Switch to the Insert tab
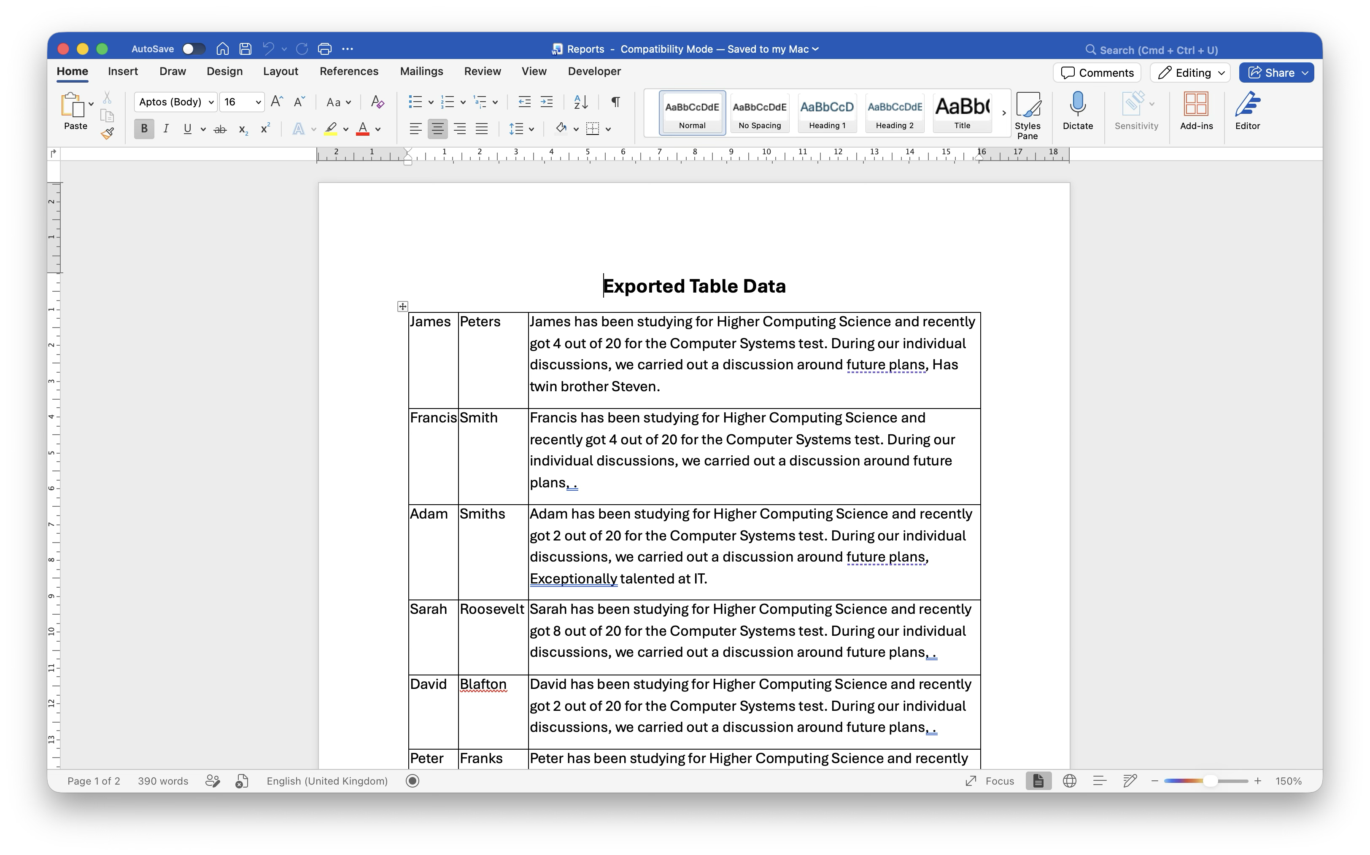Image resolution: width=1370 pixels, height=855 pixels. (123, 71)
